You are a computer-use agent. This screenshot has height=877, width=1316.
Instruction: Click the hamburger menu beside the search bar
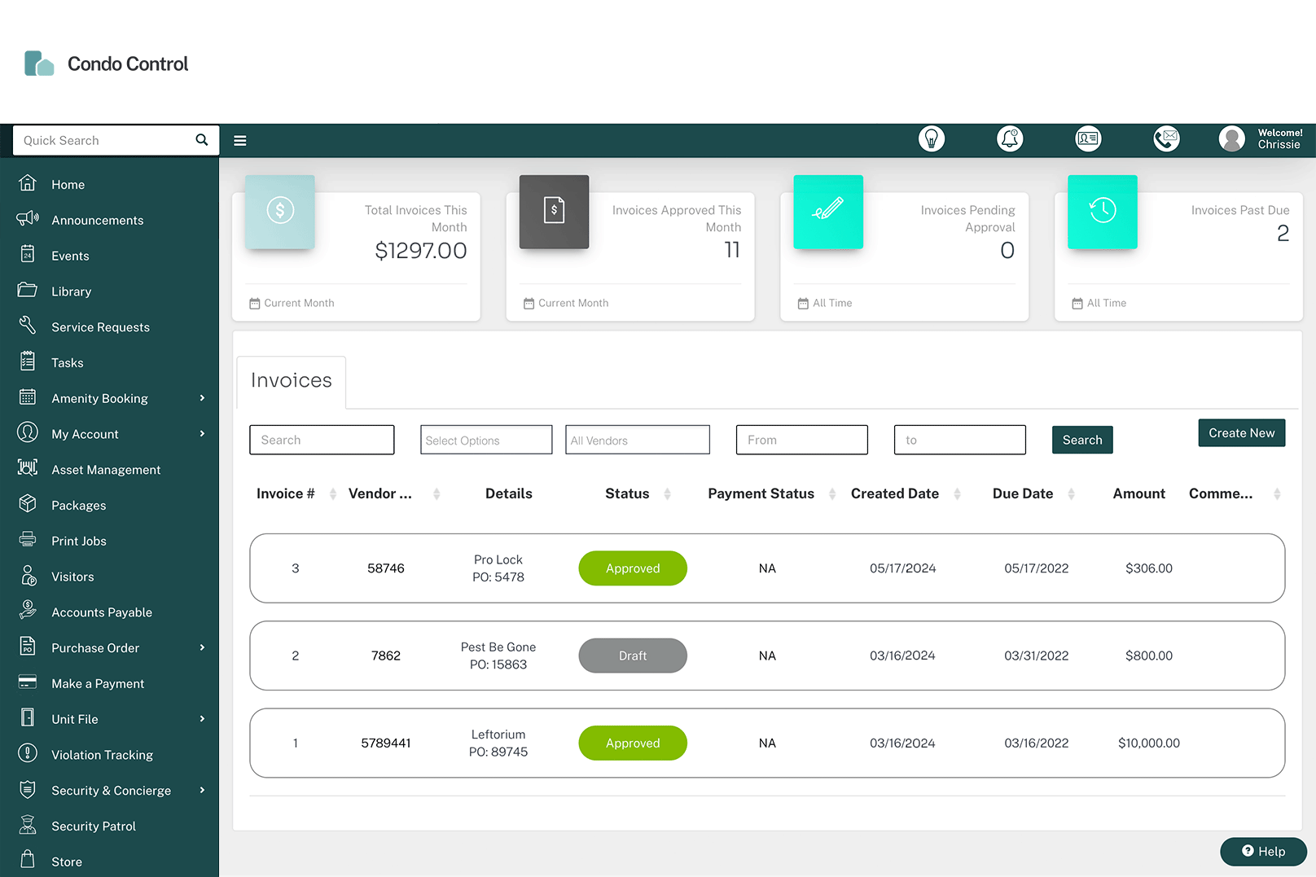click(x=239, y=140)
